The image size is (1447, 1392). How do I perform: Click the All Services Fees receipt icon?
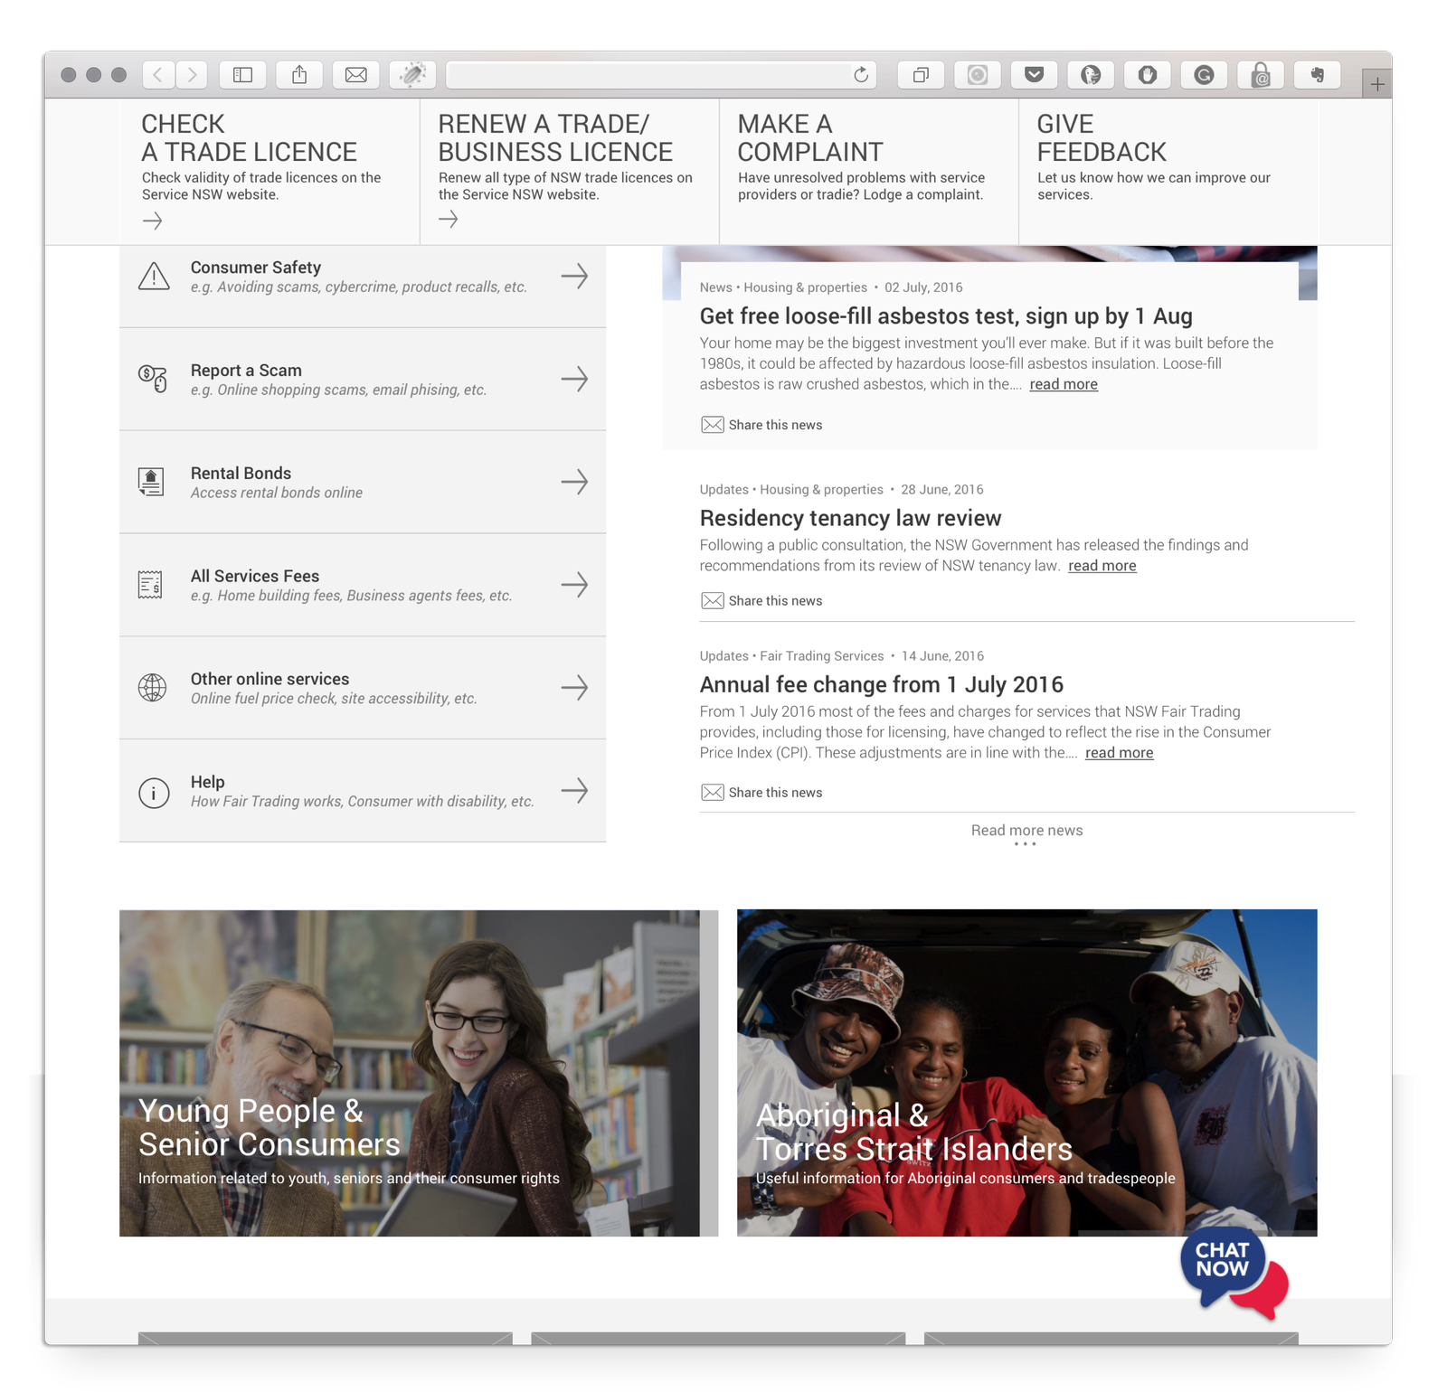coord(150,585)
